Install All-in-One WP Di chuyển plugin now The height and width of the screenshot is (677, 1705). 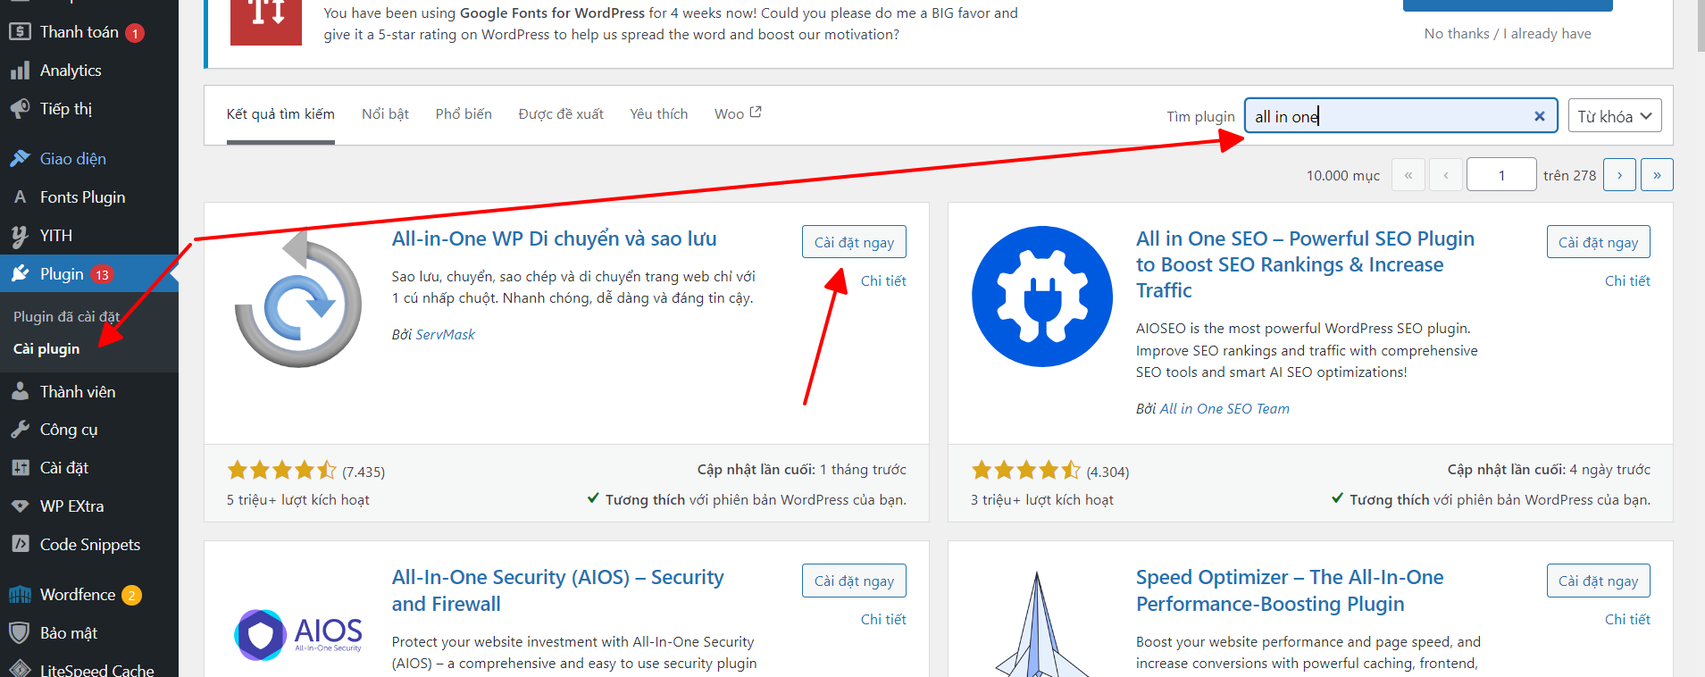pyautogui.click(x=854, y=242)
